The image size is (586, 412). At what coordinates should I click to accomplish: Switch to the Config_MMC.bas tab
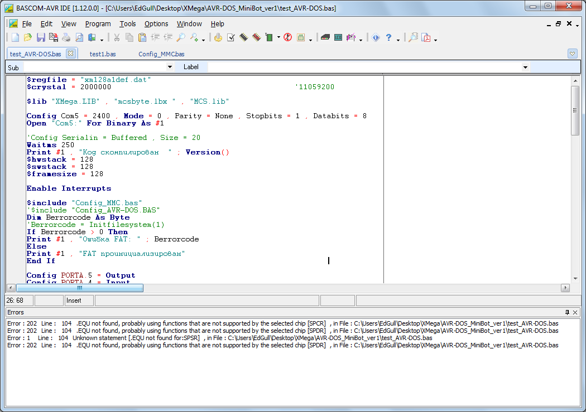pyautogui.click(x=161, y=54)
